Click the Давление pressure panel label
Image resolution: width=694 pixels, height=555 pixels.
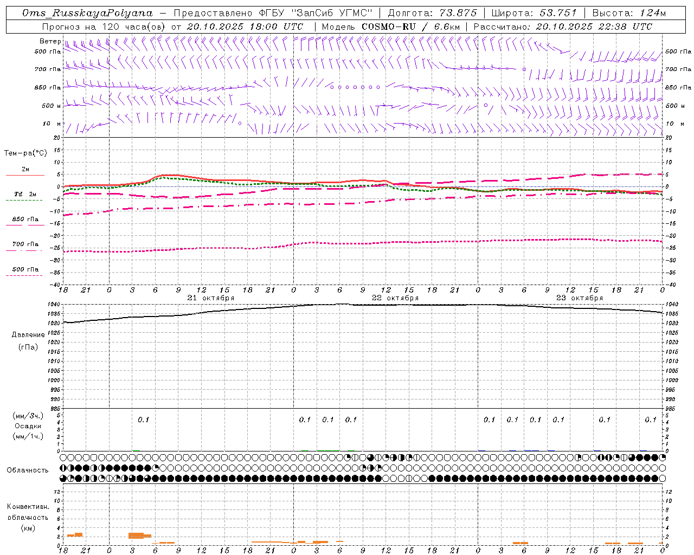tap(28, 335)
